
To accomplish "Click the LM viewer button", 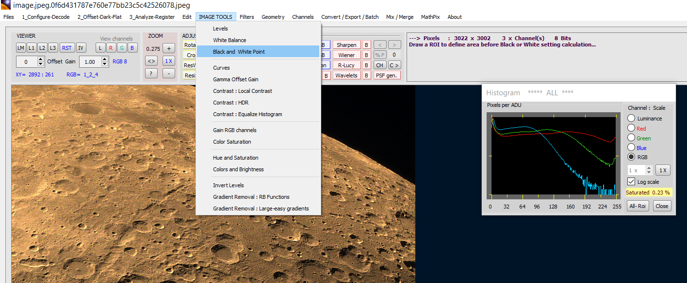I will (21, 47).
